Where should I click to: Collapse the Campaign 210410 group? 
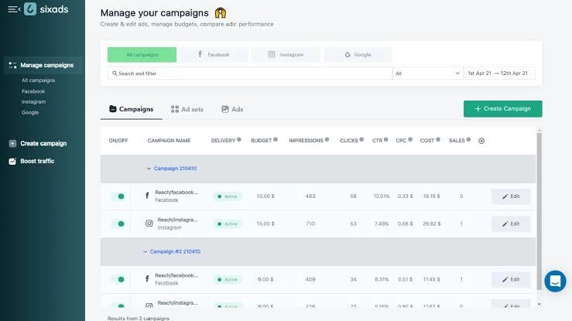click(149, 169)
